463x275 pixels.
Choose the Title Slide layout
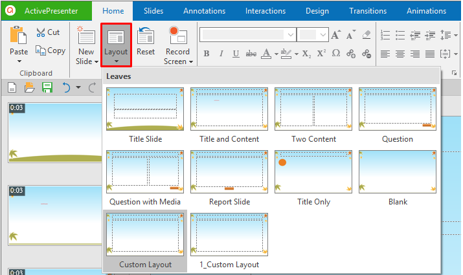tap(145, 115)
